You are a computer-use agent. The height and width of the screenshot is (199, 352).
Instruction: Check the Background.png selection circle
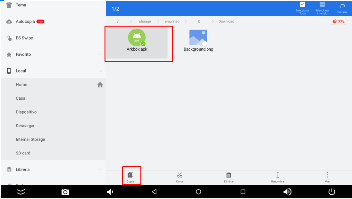205,44
